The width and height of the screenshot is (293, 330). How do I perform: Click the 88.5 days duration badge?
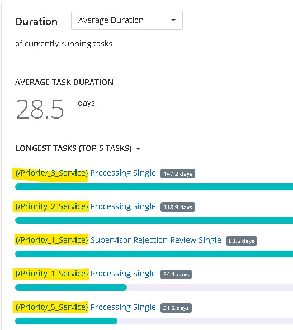242,241
